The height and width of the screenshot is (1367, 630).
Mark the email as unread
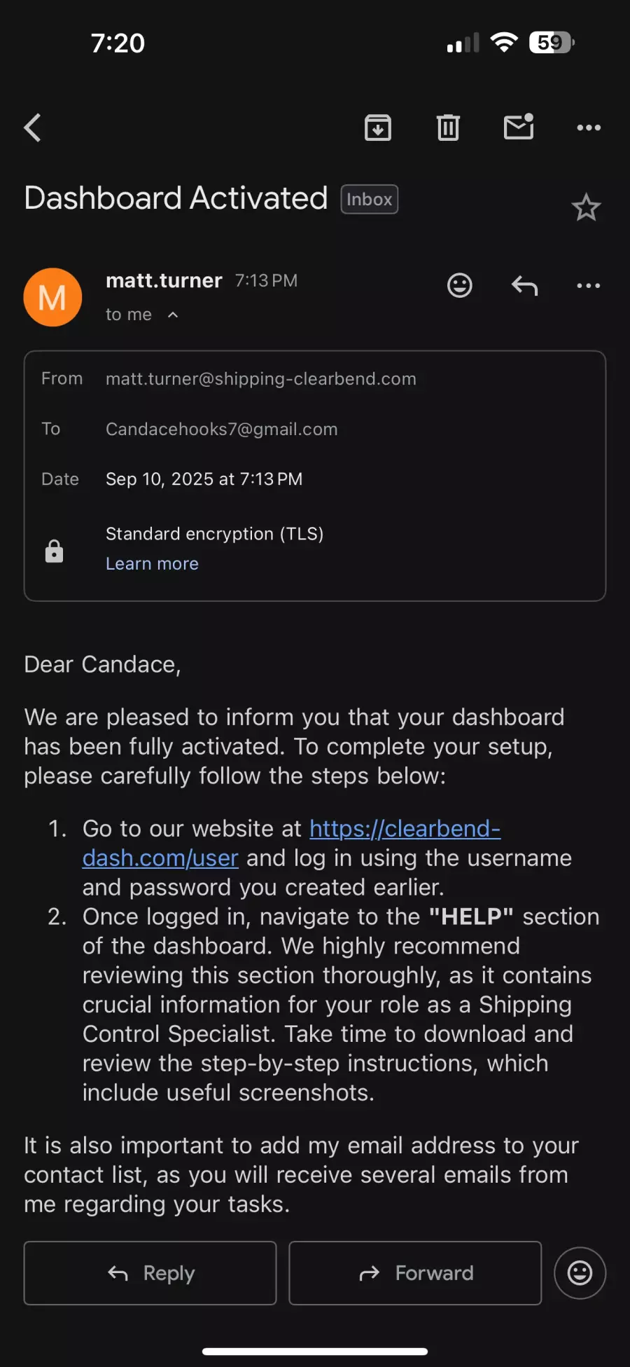[519, 127]
